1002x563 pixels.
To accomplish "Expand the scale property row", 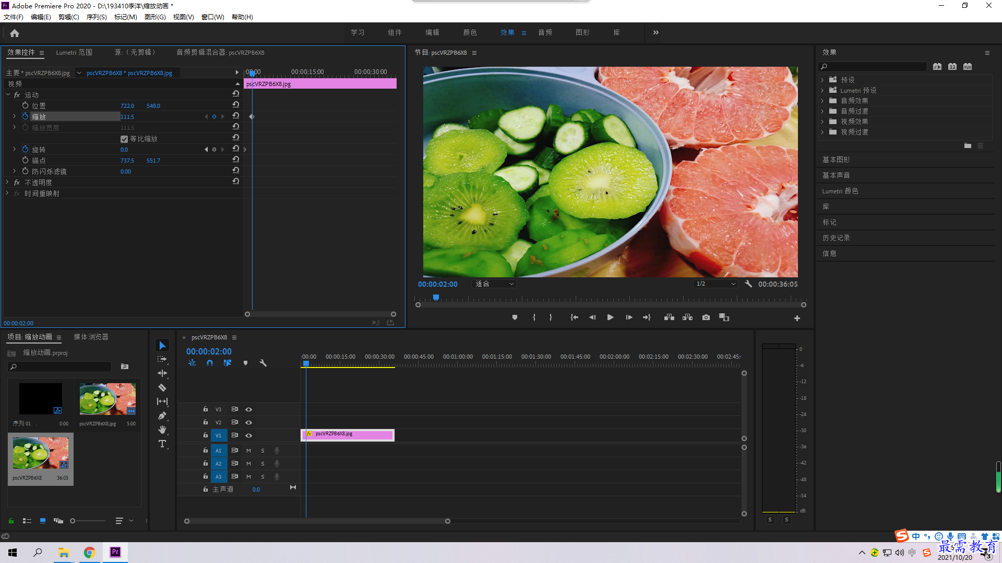I will click(x=15, y=116).
